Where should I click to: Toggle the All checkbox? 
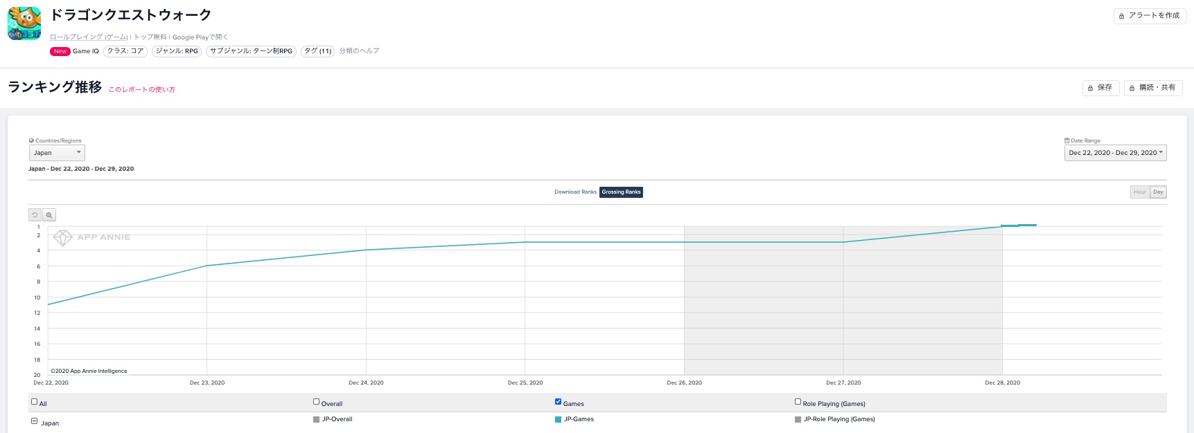[x=34, y=401]
